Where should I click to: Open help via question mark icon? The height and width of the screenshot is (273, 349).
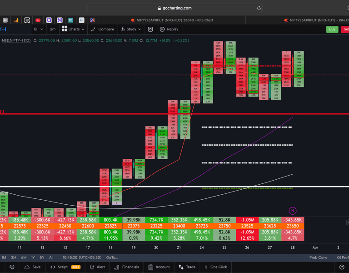tap(342, 267)
